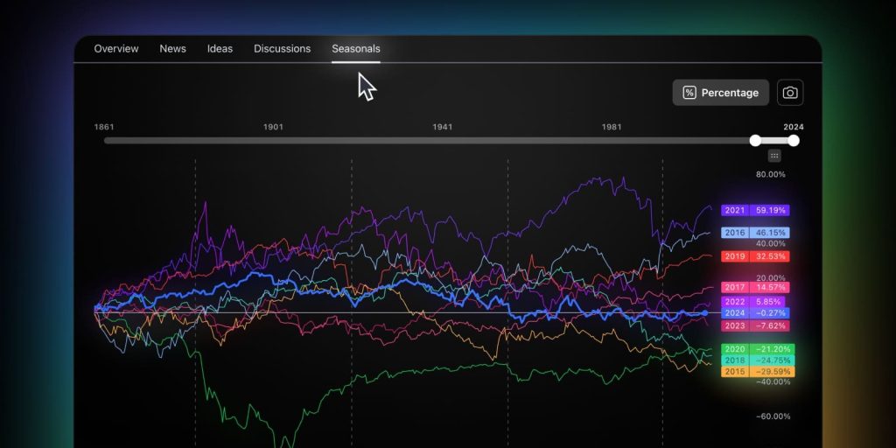Toggle the green 2020 series label
Screen dimensions: 896x448
pyautogui.click(x=758, y=349)
